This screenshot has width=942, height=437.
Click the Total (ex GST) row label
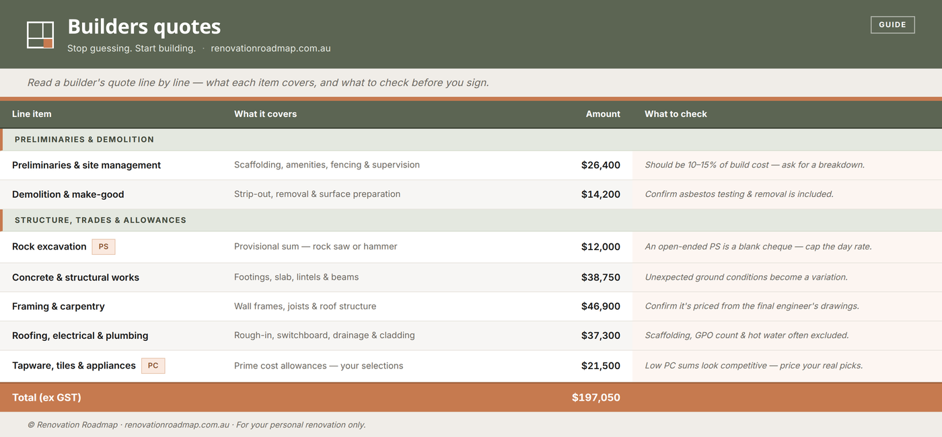46,397
